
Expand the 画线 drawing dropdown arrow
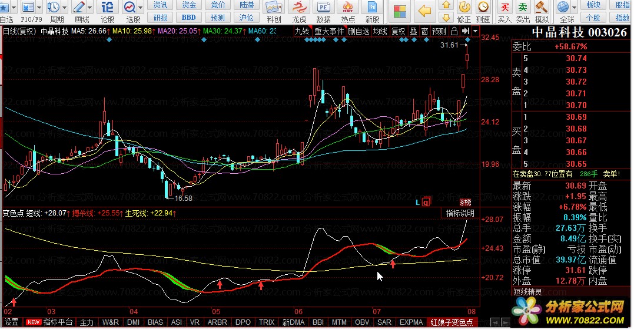pos(89,7)
